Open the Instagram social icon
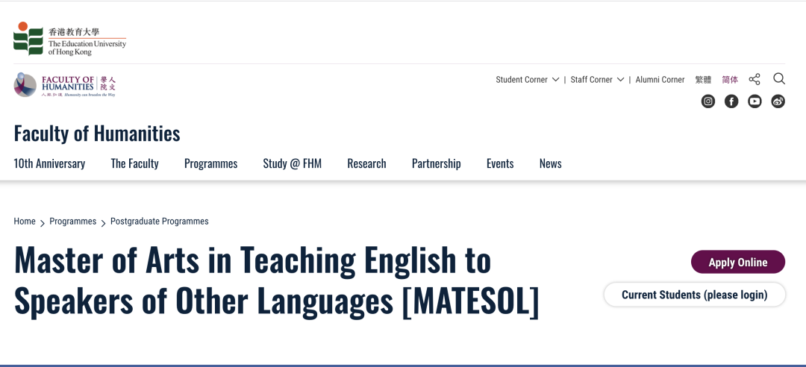Screen dimensions: 806x367 (x=708, y=101)
